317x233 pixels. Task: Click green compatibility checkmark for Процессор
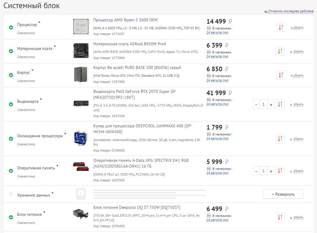11,27
